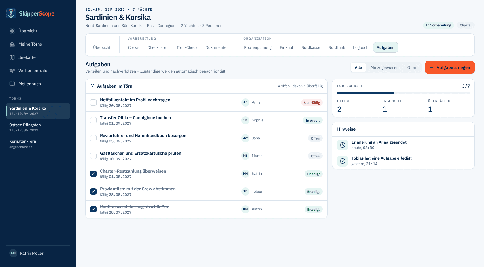The height and width of the screenshot is (267, 484).
Task: Select the Törn-Check tab
Action: 187,47
